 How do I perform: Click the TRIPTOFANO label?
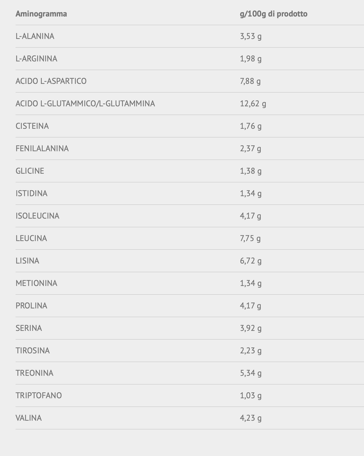39,395
